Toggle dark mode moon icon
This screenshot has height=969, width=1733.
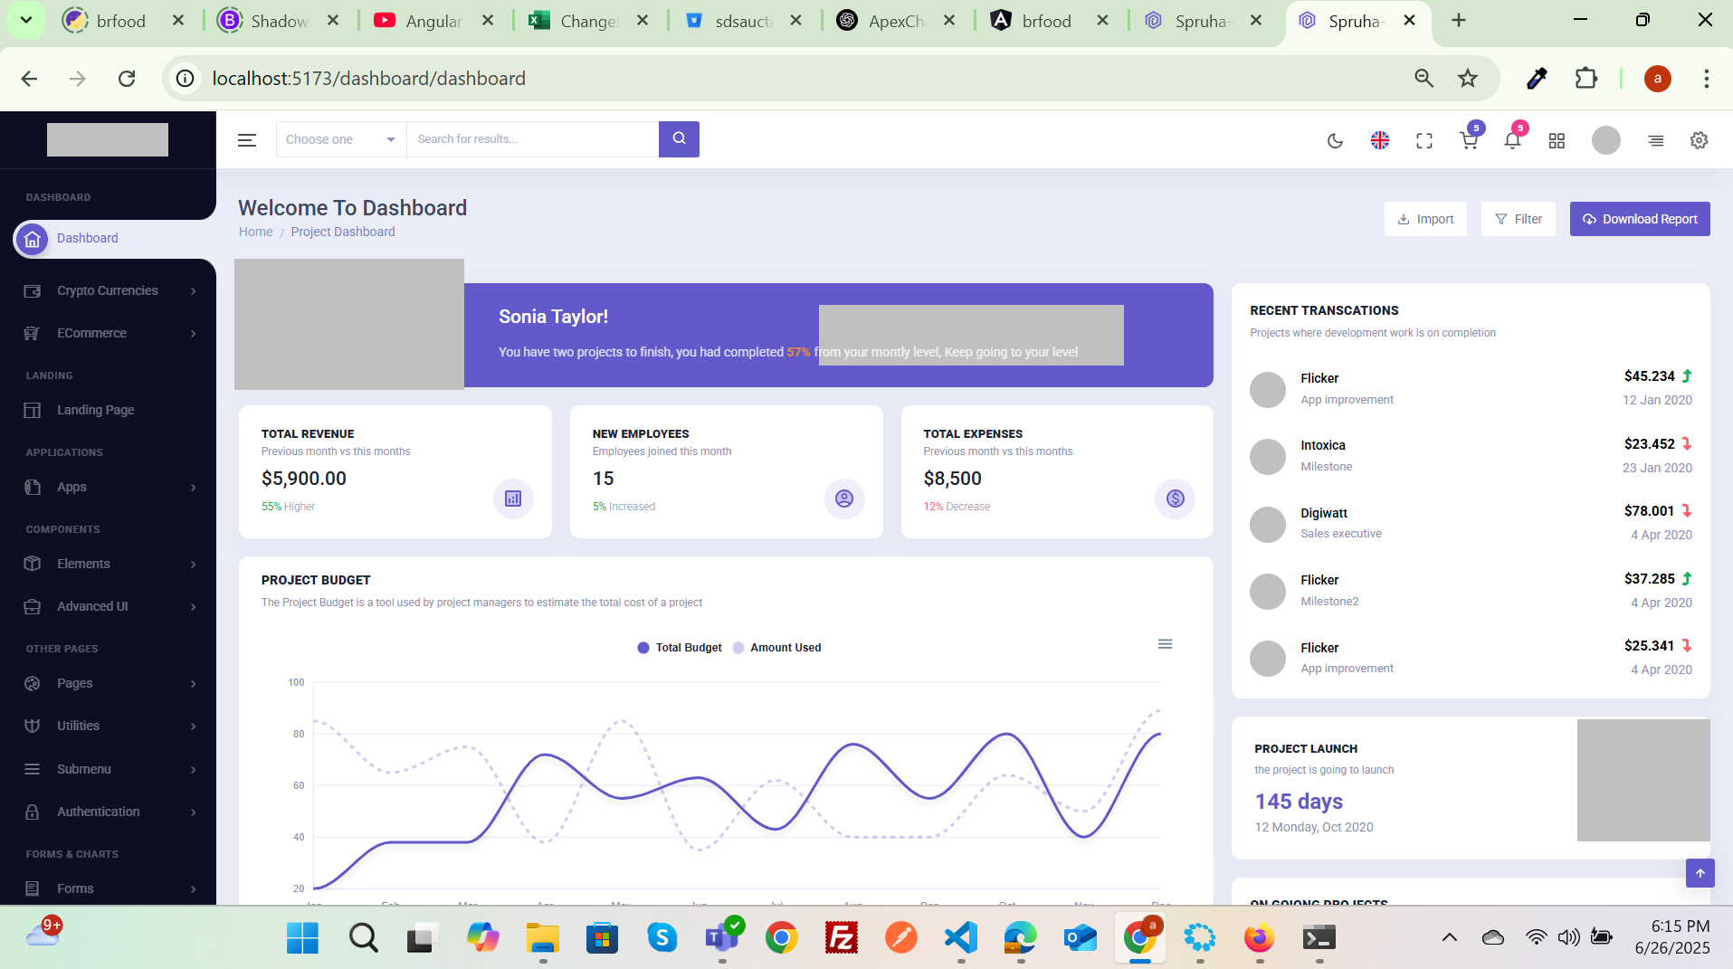tap(1335, 140)
